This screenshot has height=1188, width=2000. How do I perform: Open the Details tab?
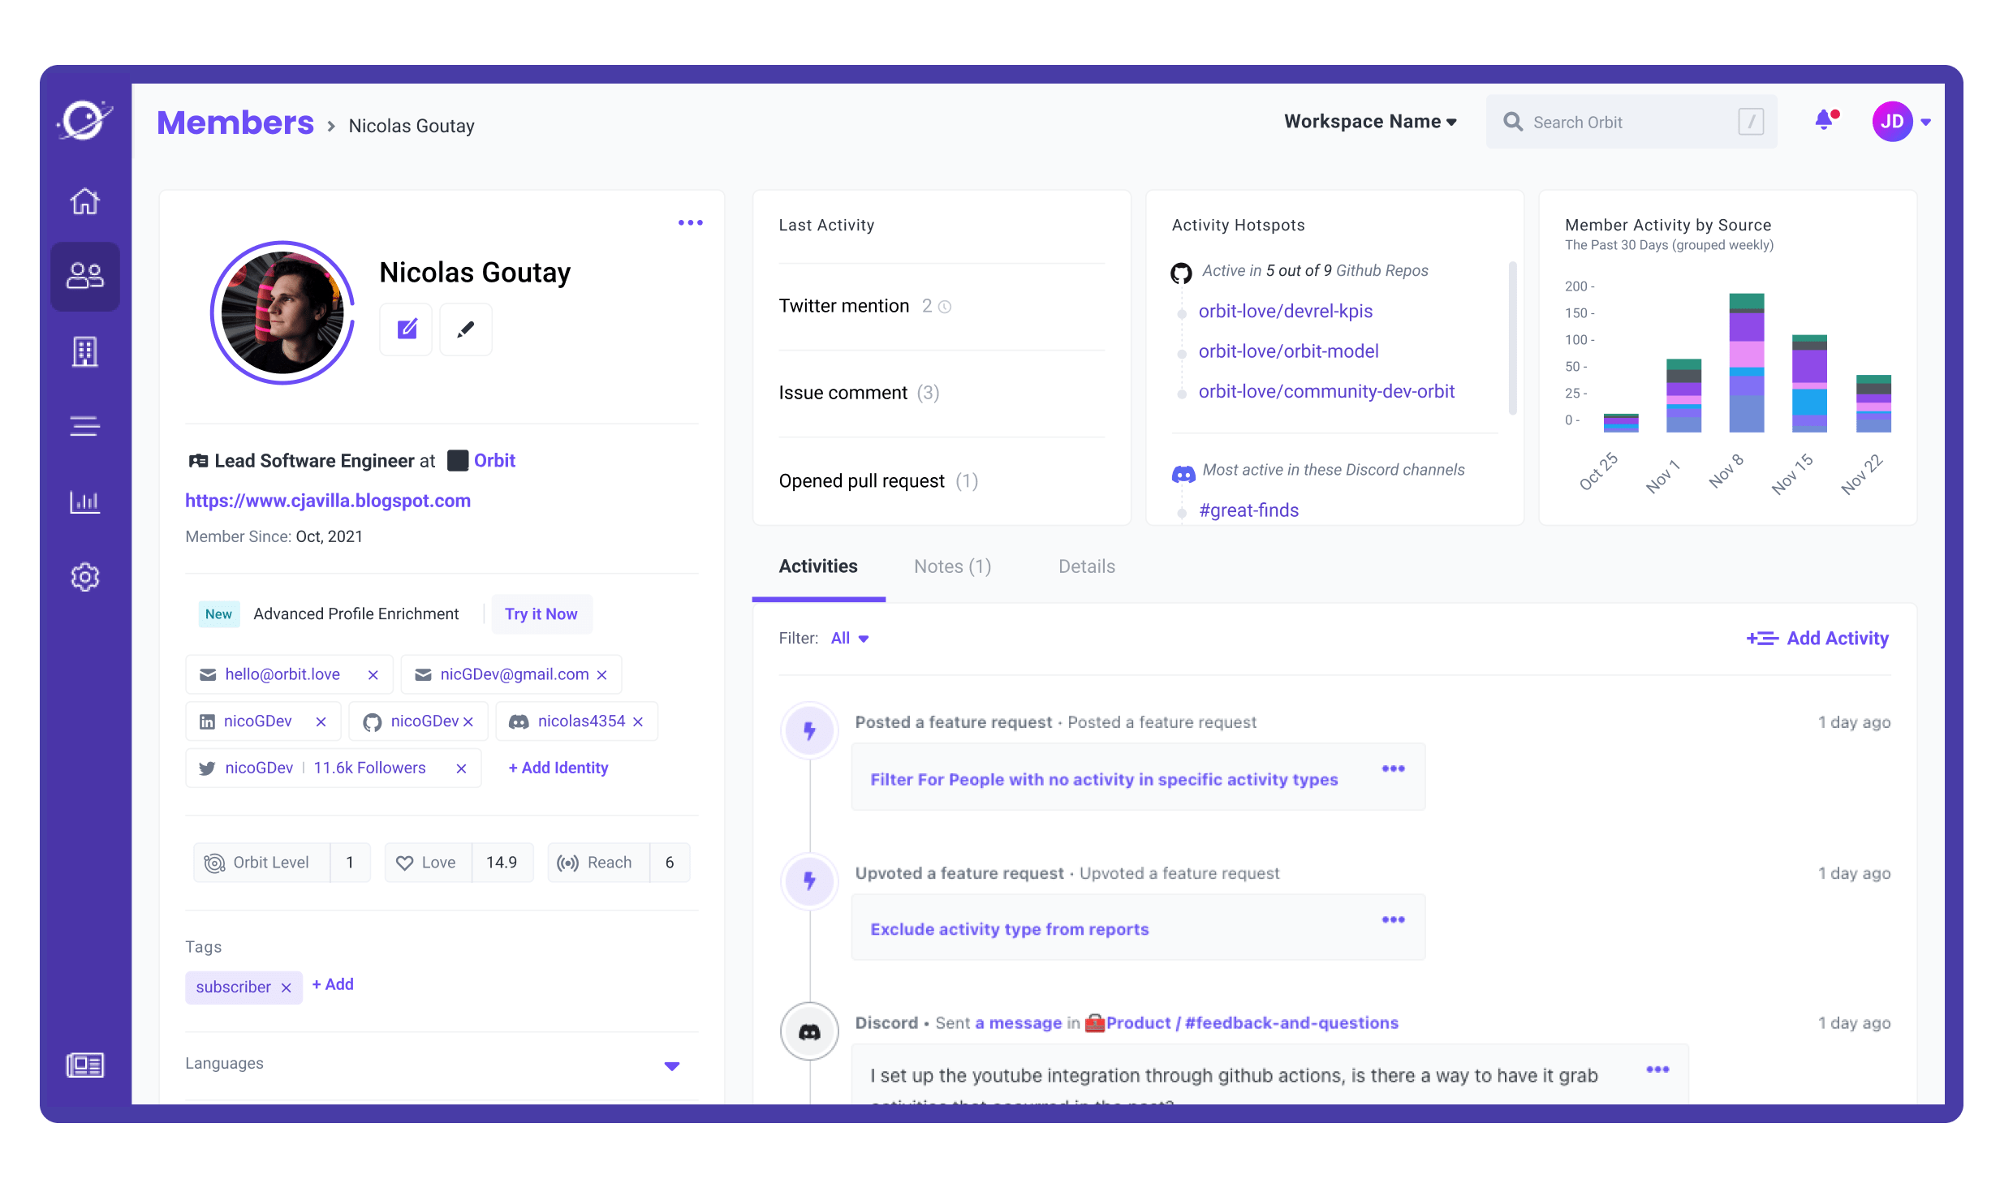click(1087, 566)
